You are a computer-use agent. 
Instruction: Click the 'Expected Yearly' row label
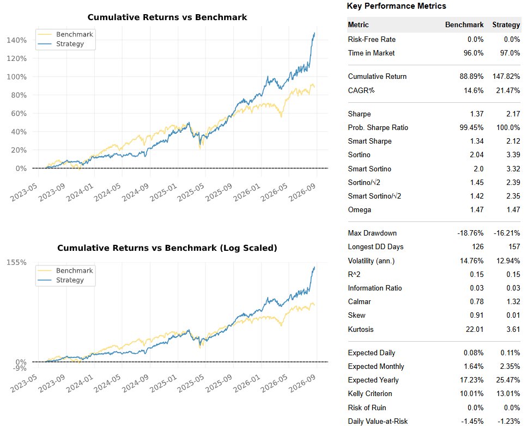pyautogui.click(x=373, y=380)
